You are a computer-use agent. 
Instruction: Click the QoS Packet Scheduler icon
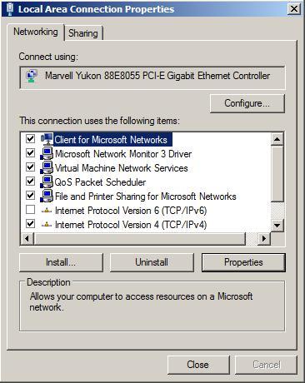click(x=47, y=182)
